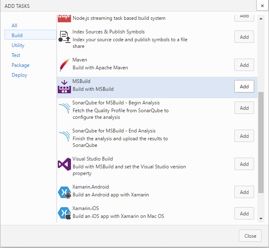This screenshot has width=269, height=248.
Task: Click 'Build with MSBuild' description text
Action: pos(93,89)
